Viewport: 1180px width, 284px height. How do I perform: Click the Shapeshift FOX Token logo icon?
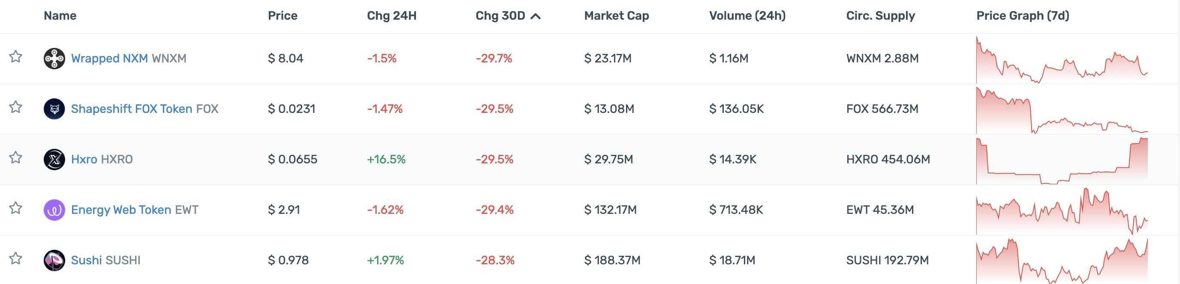[x=54, y=109]
